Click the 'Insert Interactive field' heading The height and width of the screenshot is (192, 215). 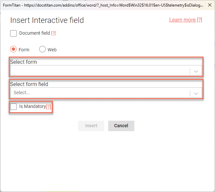click(47, 20)
